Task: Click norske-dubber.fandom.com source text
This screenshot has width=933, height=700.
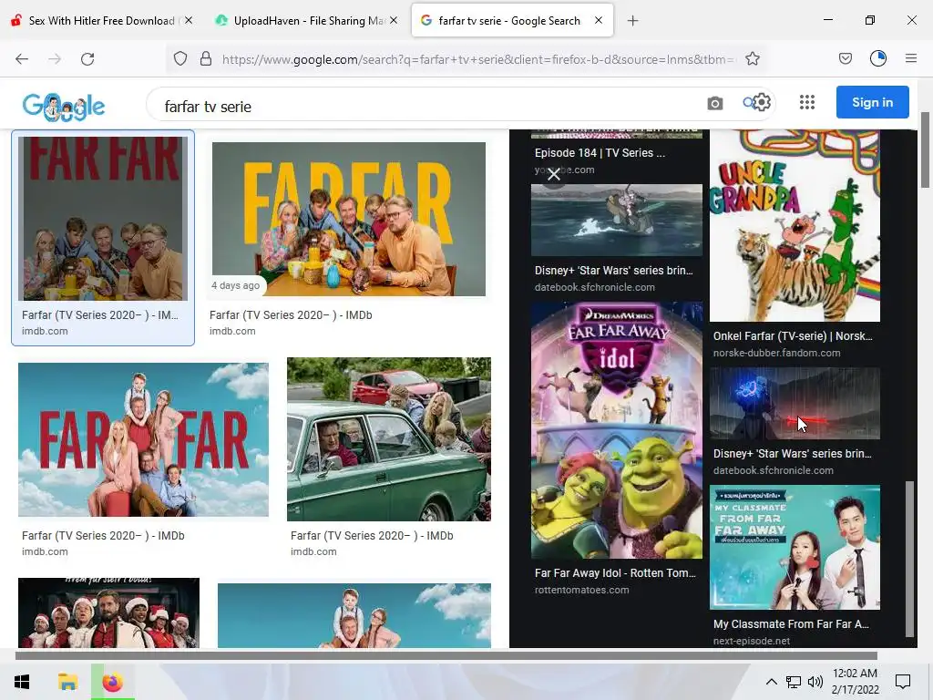Action: click(776, 353)
